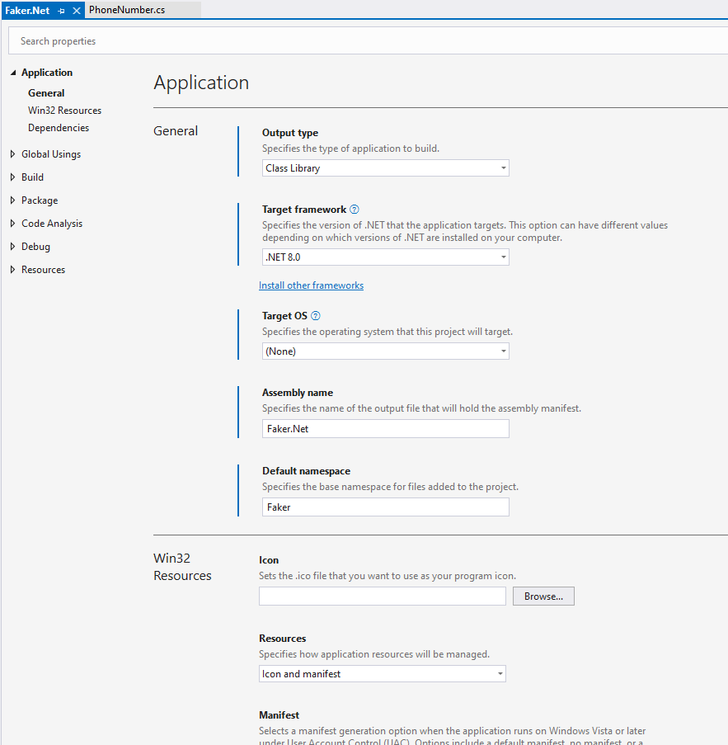This screenshot has height=745, width=728.
Task: Select the Package label in sidebar
Action: 40,200
